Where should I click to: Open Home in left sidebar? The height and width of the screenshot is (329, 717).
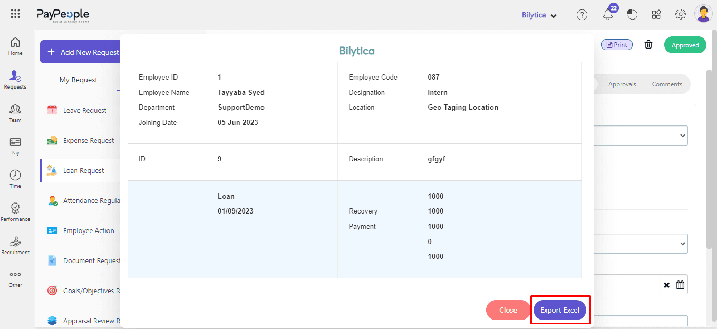tap(15, 46)
